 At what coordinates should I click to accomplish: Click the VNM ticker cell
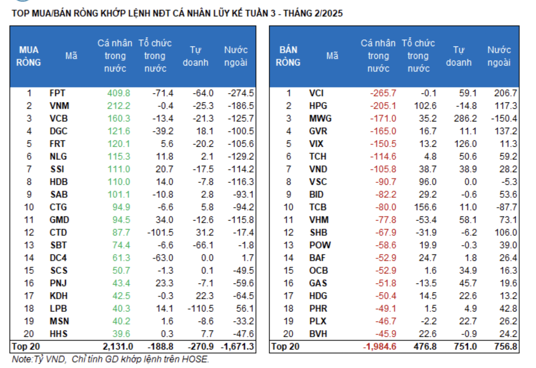click(59, 106)
